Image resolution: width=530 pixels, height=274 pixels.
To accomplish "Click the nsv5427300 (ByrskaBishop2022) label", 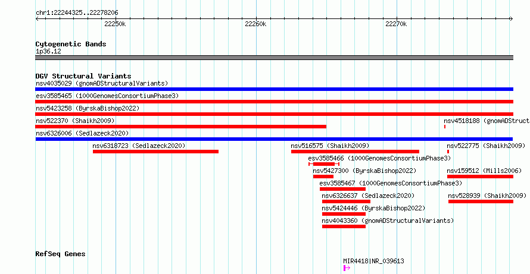I will pos(364,171).
